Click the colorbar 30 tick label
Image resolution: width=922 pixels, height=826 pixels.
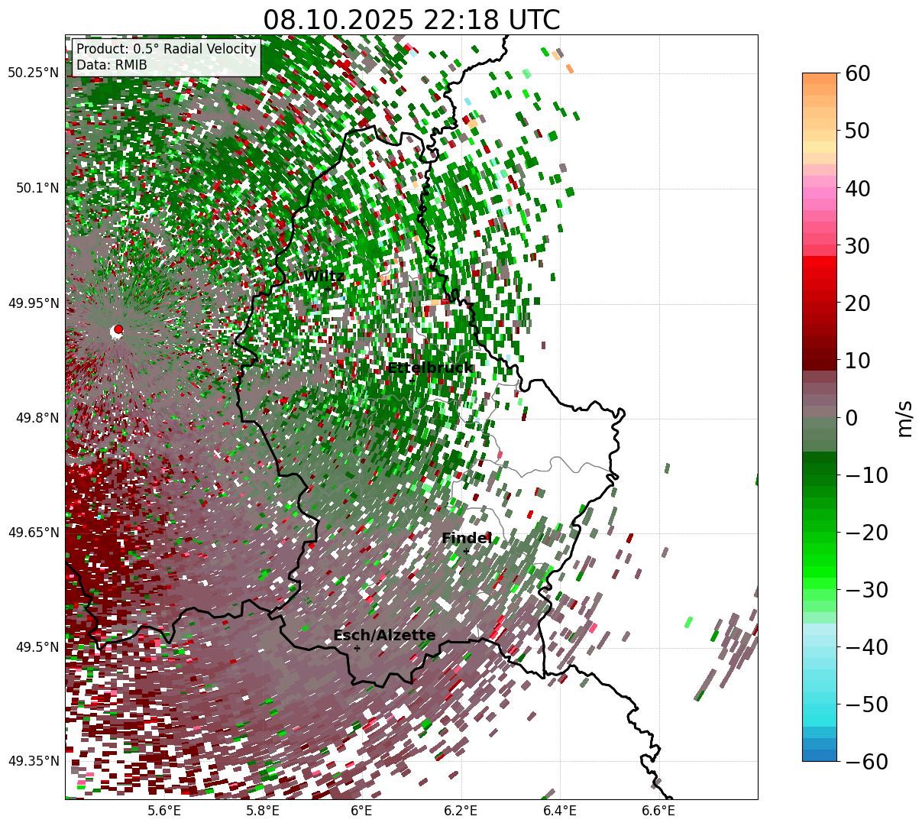856,245
